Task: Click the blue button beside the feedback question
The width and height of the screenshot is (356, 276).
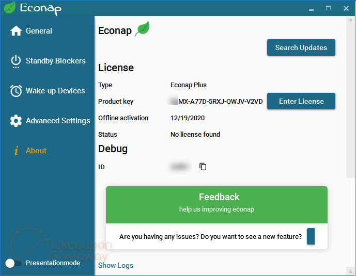Action: pos(311,236)
